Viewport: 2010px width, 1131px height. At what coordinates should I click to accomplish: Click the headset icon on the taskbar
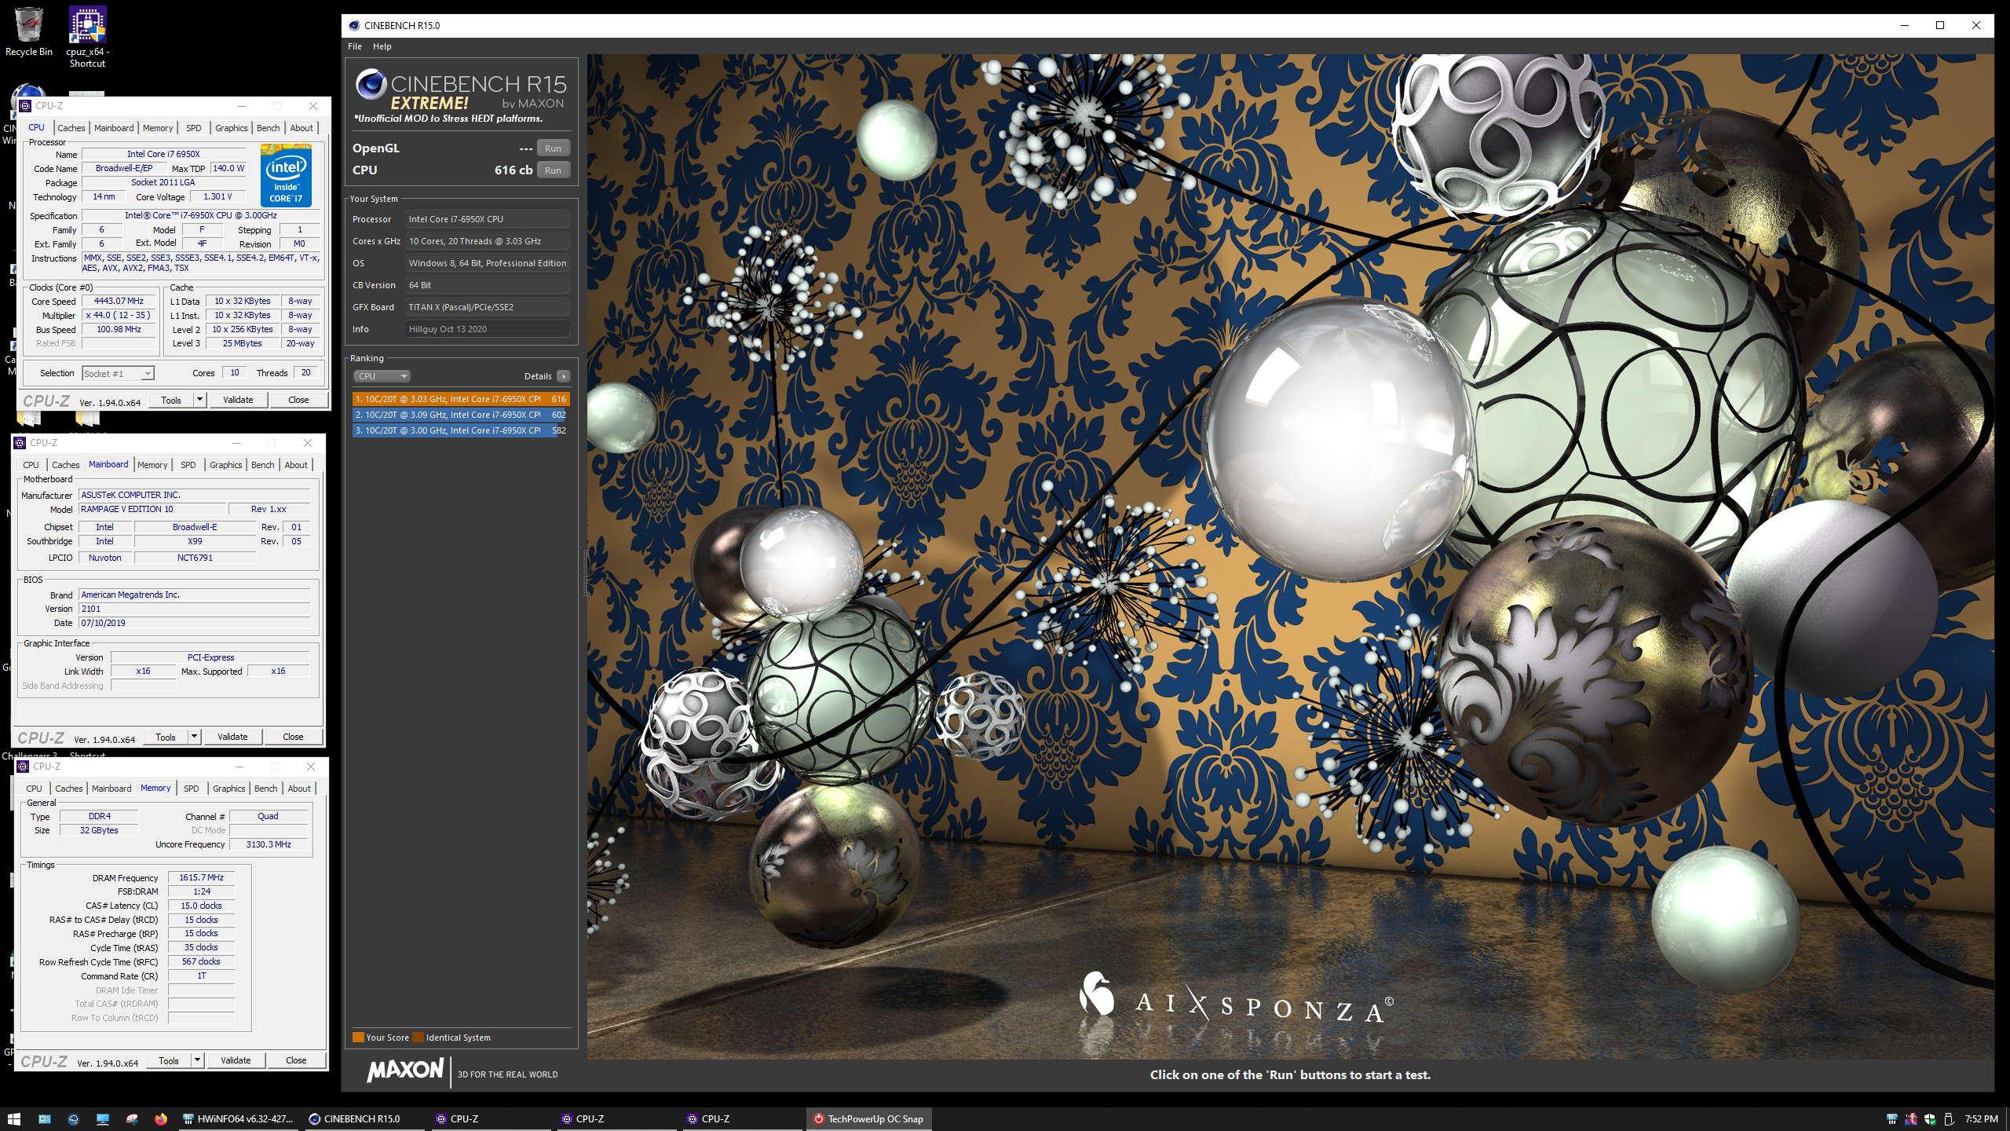tap(73, 1119)
